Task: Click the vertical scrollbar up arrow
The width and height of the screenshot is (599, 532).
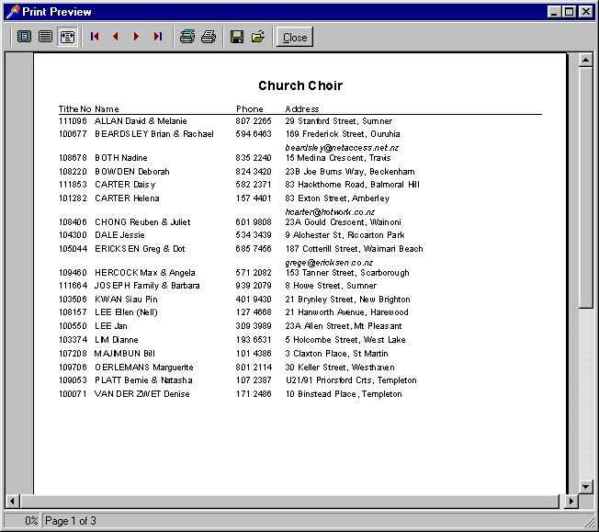Action: 585,60
